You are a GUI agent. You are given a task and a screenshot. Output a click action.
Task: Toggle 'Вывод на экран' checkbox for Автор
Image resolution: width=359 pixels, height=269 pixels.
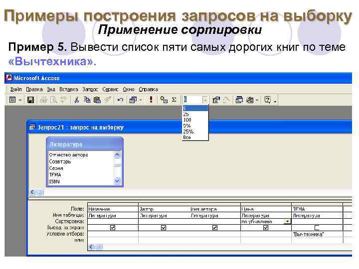click(x=164, y=228)
